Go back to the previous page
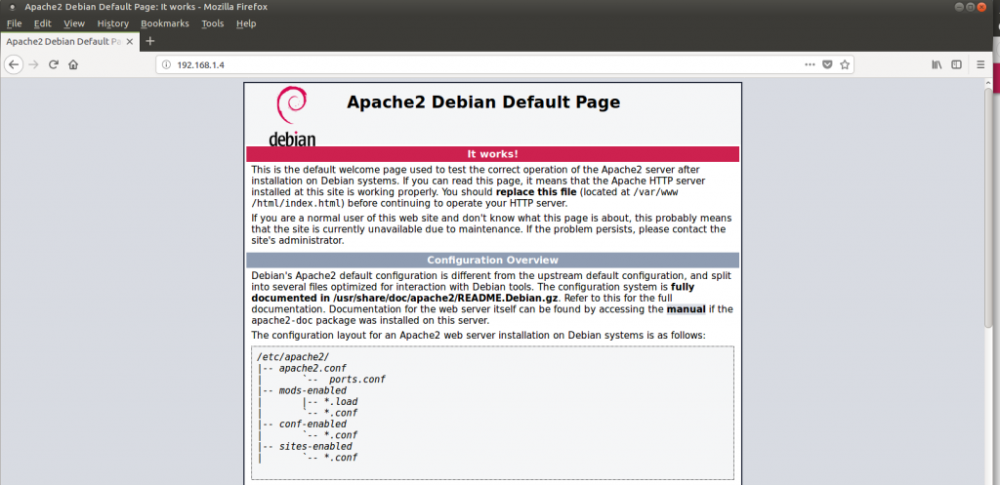1000x485 pixels. pos(14,64)
